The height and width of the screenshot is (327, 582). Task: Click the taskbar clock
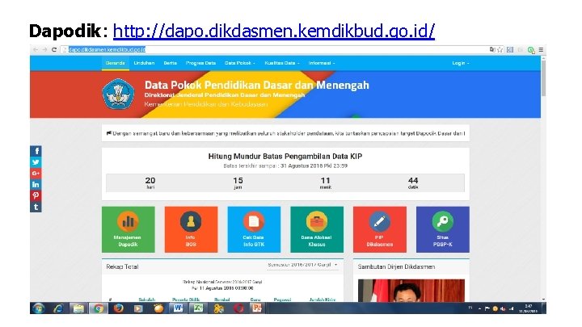pos(529,308)
